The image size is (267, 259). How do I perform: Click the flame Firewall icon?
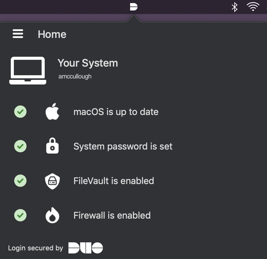pos(52,215)
